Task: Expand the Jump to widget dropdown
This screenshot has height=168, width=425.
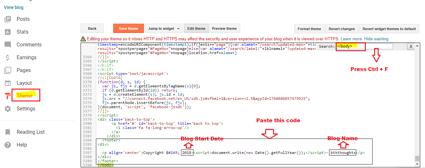Action: point(164,28)
